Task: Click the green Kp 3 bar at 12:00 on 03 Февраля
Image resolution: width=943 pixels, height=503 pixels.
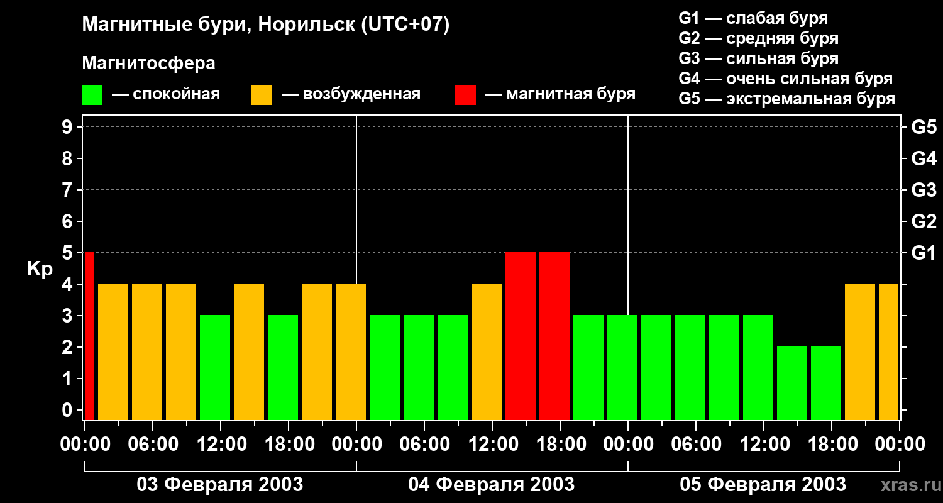Action: 215,367
